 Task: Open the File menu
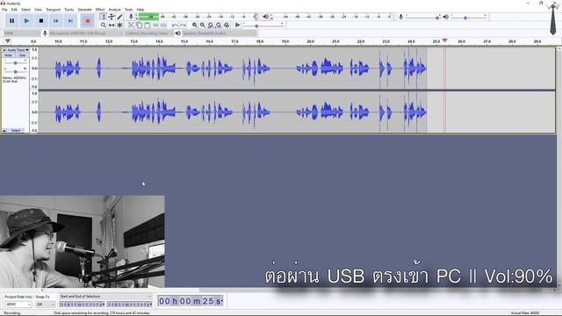point(4,10)
